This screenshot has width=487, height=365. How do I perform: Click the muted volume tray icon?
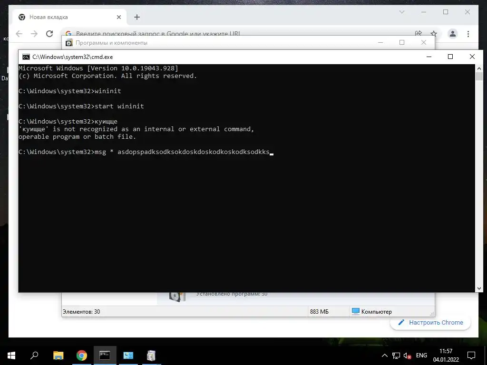407,355
